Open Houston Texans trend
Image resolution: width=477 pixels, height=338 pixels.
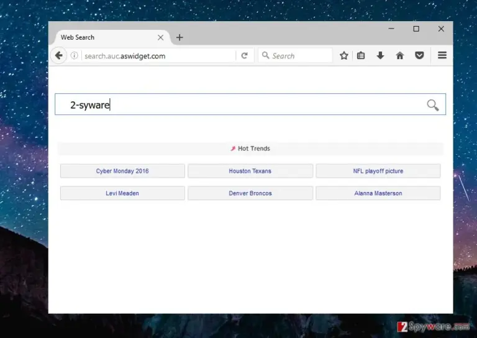click(x=250, y=171)
